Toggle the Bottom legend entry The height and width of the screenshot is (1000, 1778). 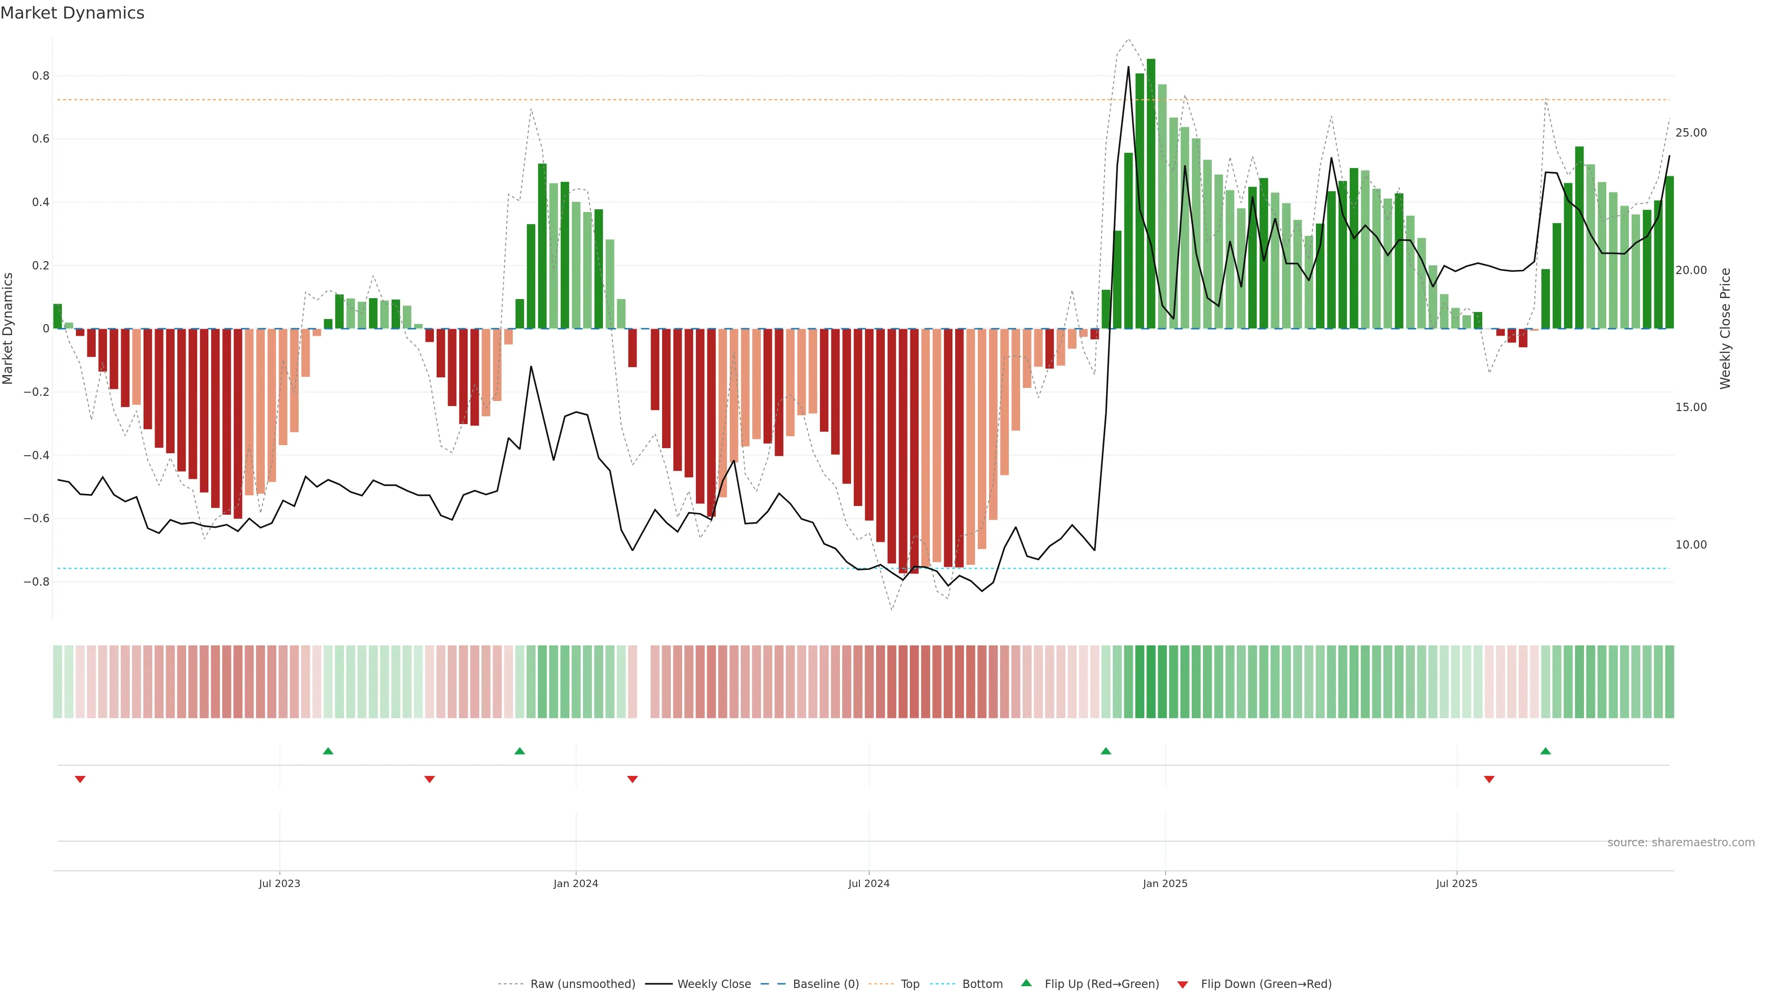coord(982,984)
